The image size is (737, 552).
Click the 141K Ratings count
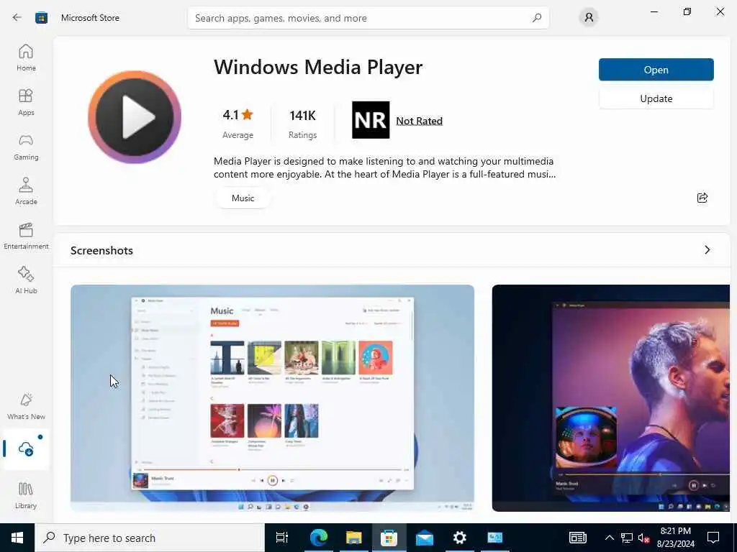click(x=303, y=124)
